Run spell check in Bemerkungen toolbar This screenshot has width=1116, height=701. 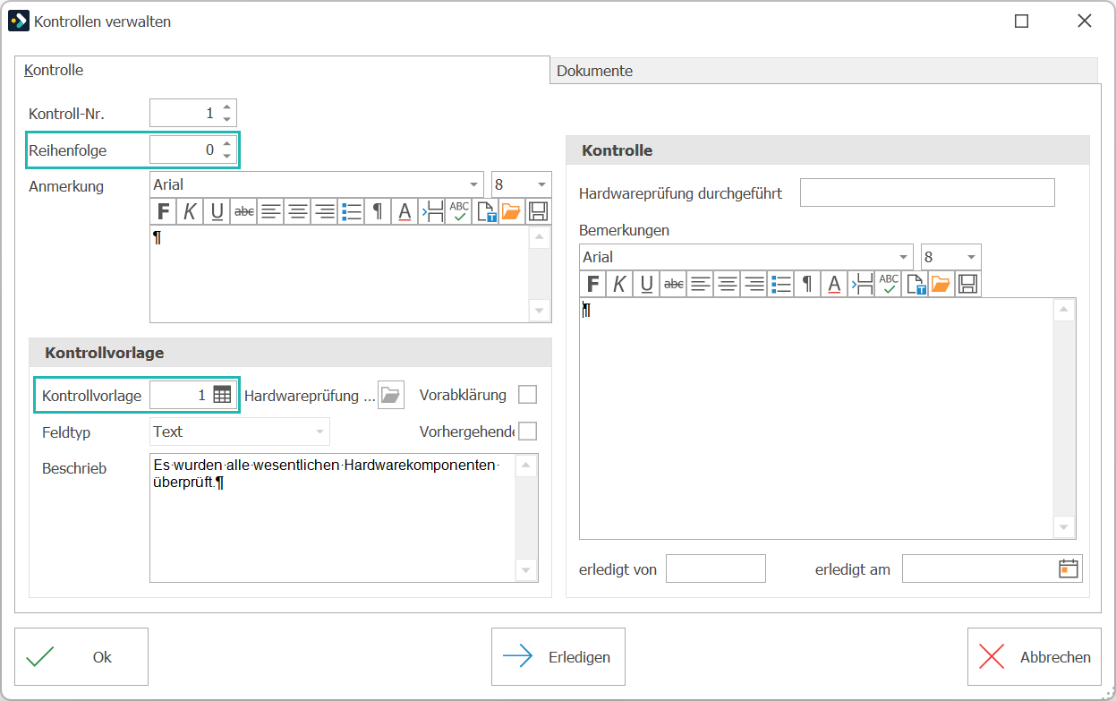[x=888, y=284]
